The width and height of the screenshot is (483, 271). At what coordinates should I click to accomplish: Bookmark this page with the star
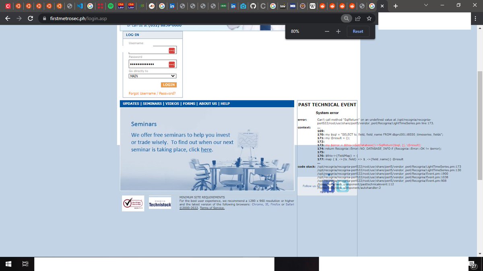coord(369,18)
